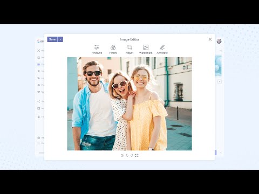Image resolution: width=259 pixels, height=194 pixels.
Task: Open the tag icon in background sidebar
Action: (x=39, y=78)
